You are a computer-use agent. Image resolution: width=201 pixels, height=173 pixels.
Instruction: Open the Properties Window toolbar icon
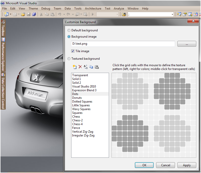[x=185, y=14]
